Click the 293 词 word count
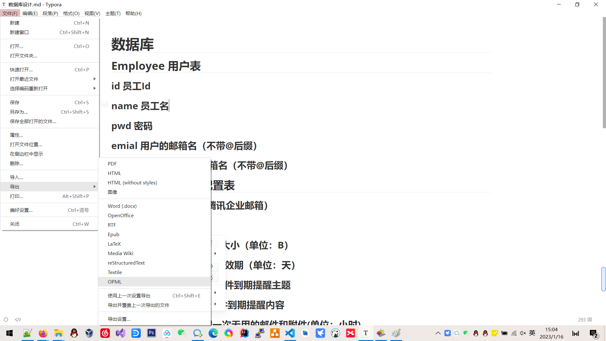606x341 pixels. tap(585, 320)
